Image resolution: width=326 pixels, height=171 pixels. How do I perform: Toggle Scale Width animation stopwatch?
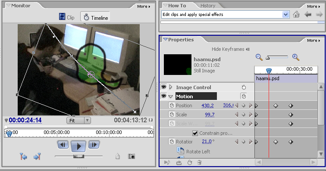[172, 124]
